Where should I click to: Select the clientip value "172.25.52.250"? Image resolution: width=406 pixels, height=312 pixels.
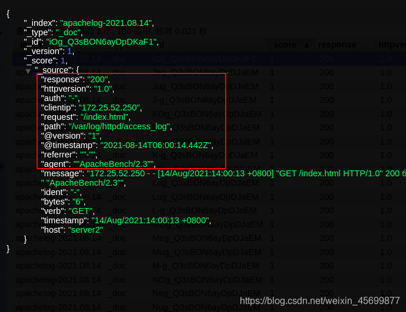(109, 108)
